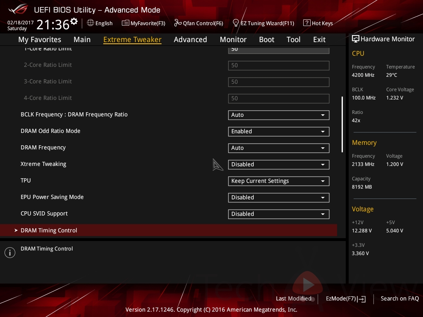
Task: Click the +12V 12.288 V reading
Action: (362, 230)
